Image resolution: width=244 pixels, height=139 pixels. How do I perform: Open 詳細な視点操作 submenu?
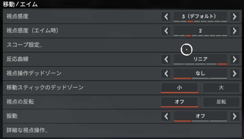point(27,130)
